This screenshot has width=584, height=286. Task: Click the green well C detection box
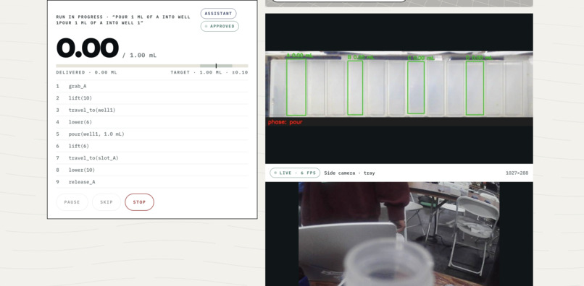tap(416, 87)
